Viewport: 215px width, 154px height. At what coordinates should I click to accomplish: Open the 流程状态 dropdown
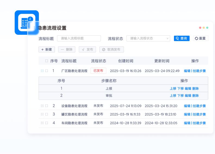click(x=148, y=39)
